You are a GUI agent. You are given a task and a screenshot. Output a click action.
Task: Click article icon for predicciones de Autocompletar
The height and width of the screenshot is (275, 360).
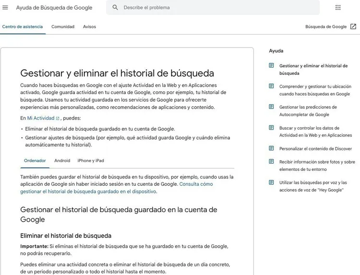pyautogui.click(x=271, y=107)
